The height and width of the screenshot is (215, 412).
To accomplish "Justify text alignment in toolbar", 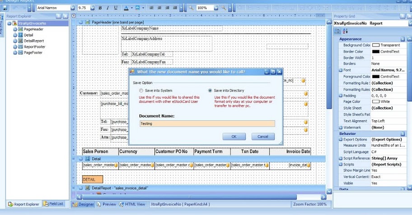I will (175, 8).
